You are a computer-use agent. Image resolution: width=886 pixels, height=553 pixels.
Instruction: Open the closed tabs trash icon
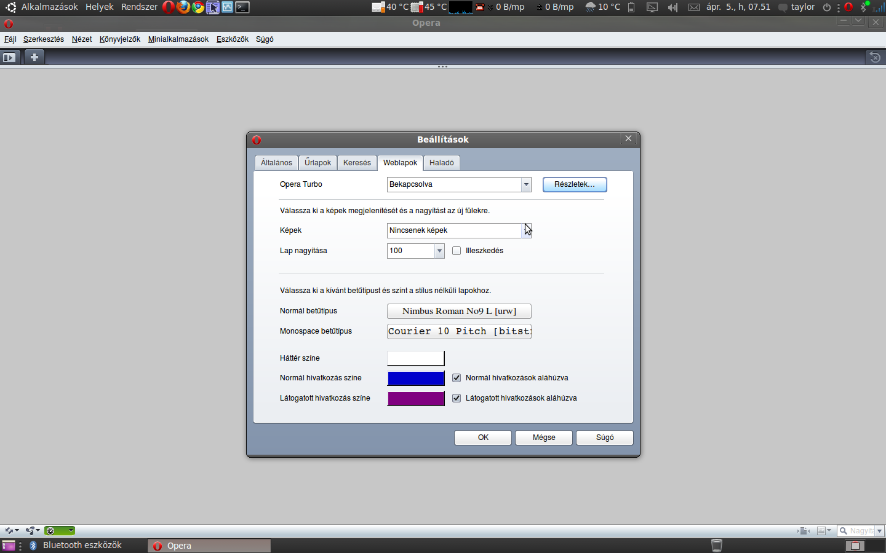[x=875, y=57]
